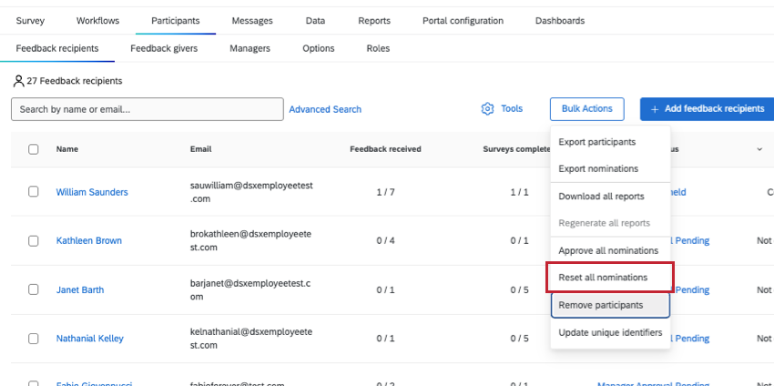Select Update unique identifiers
Screen dimensions: 774x386
click(x=611, y=332)
